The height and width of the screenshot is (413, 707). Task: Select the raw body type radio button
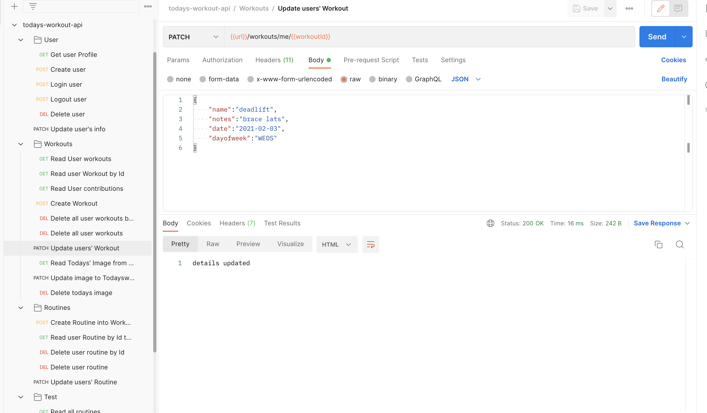pos(344,79)
